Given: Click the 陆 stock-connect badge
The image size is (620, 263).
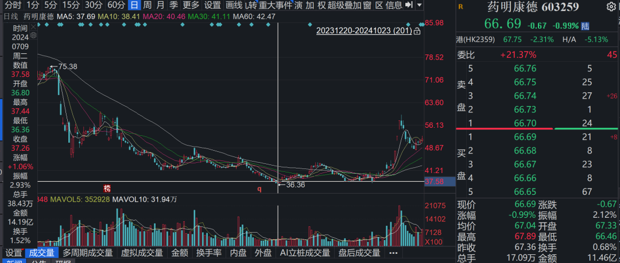Looking at the screenshot, I should tap(585, 26).
